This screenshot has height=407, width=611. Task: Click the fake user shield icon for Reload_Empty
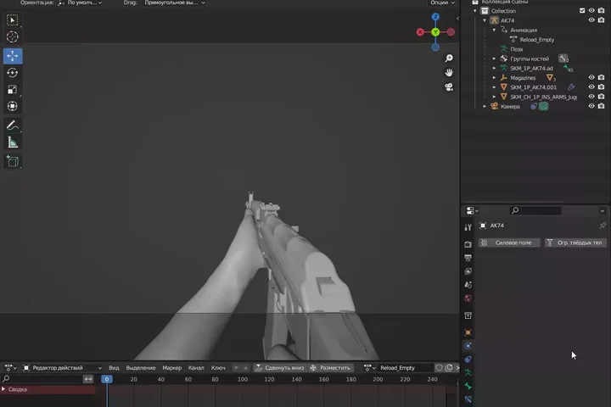[x=440, y=368]
